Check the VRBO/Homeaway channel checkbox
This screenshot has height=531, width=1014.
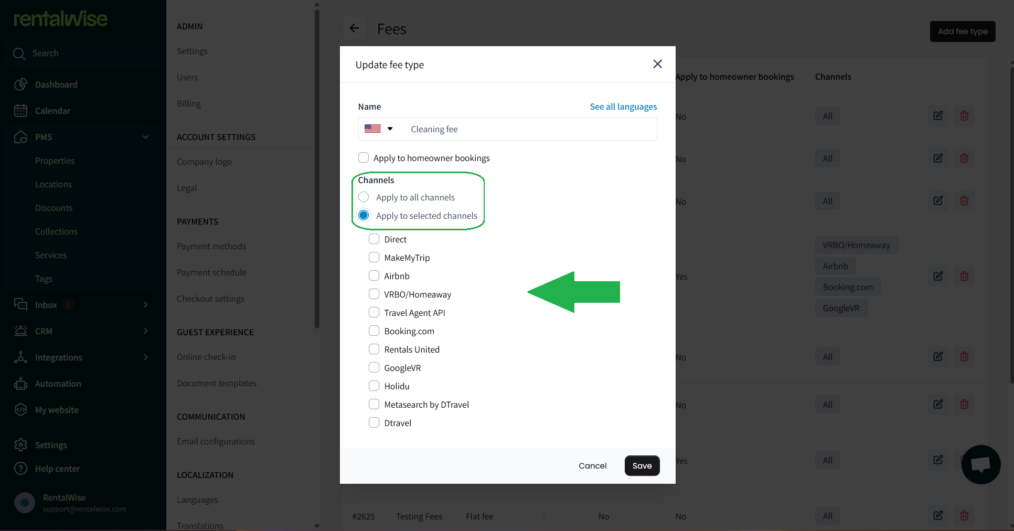pyautogui.click(x=374, y=294)
